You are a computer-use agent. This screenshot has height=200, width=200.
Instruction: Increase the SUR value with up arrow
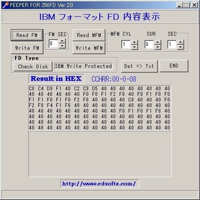157,42
